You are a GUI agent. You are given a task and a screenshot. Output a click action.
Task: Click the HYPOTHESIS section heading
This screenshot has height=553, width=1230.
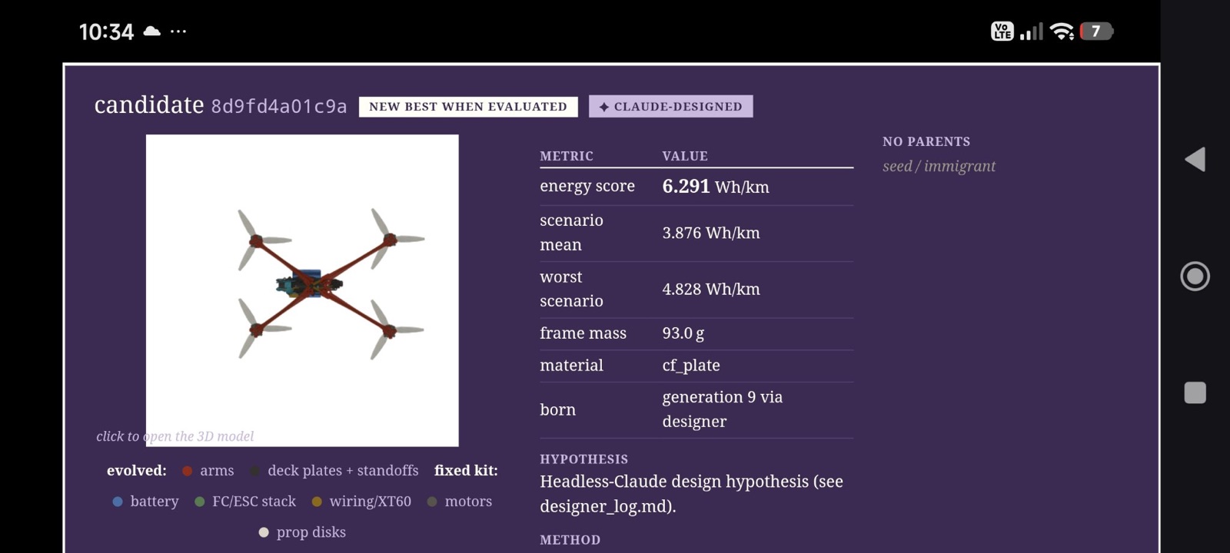tap(583, 459)
